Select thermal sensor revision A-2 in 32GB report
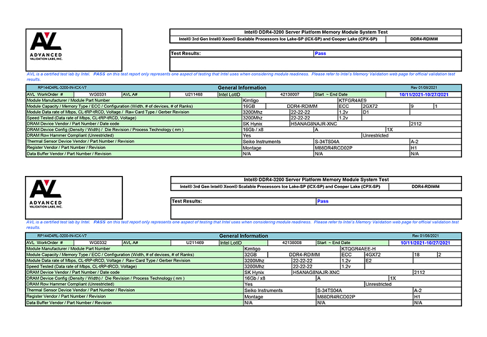 418,290
